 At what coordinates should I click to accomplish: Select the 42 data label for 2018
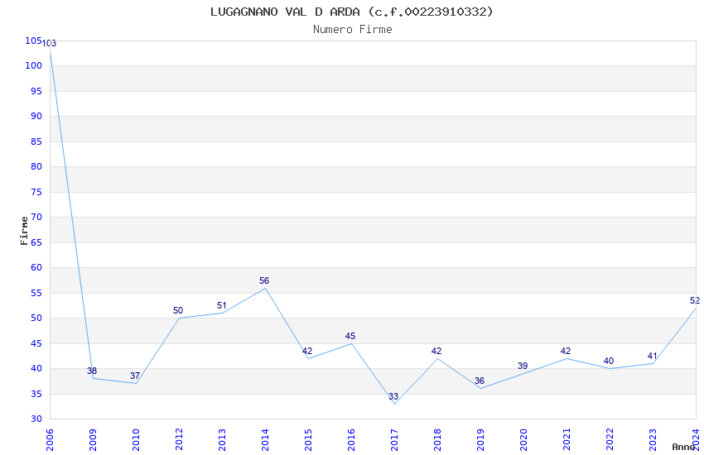pyautogui.click(x=436, y=351)
